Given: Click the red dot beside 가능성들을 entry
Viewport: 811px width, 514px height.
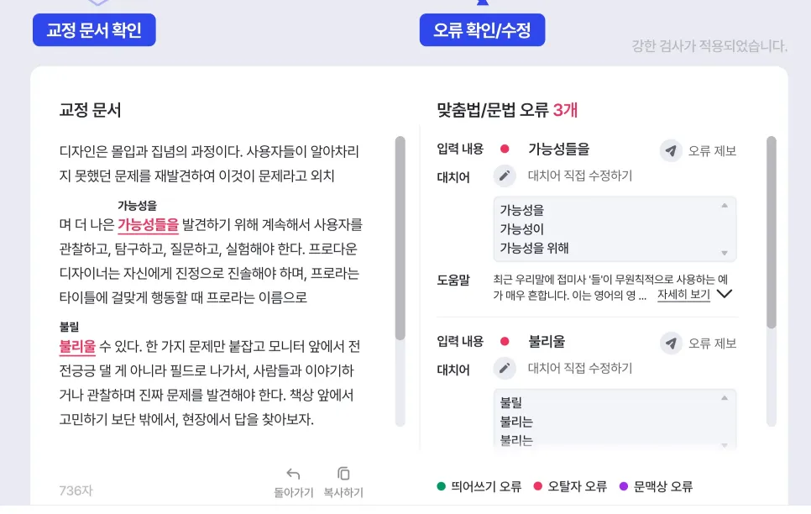Looking at the screenshot, I should [505, 149].
